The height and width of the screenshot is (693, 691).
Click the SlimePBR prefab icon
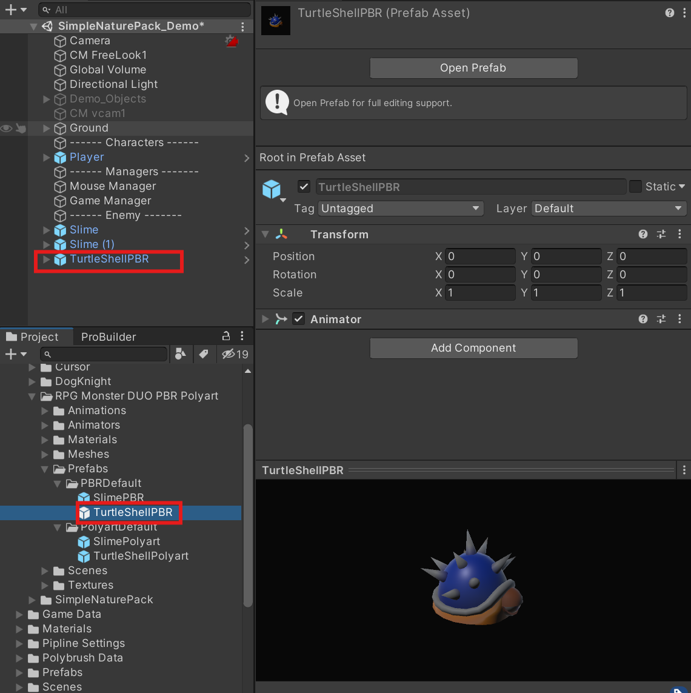(84, 498)
